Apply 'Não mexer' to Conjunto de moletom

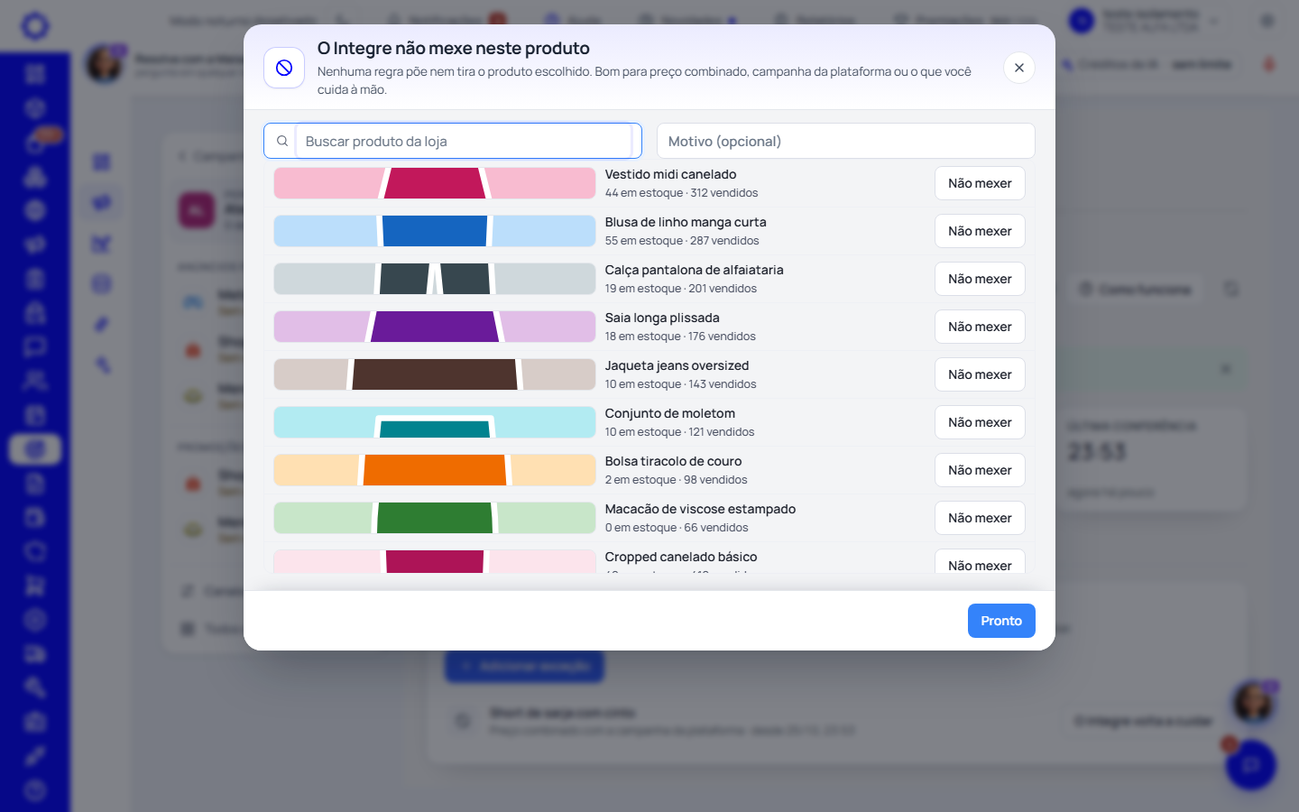click(x=980, y=422)
